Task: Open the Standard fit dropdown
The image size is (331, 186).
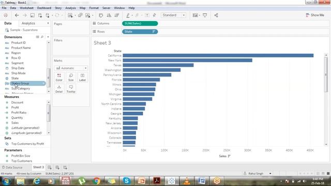Action: point(174,15)
